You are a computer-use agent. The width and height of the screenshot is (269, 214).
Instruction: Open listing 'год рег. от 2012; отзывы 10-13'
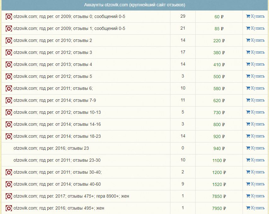[57, 113]
